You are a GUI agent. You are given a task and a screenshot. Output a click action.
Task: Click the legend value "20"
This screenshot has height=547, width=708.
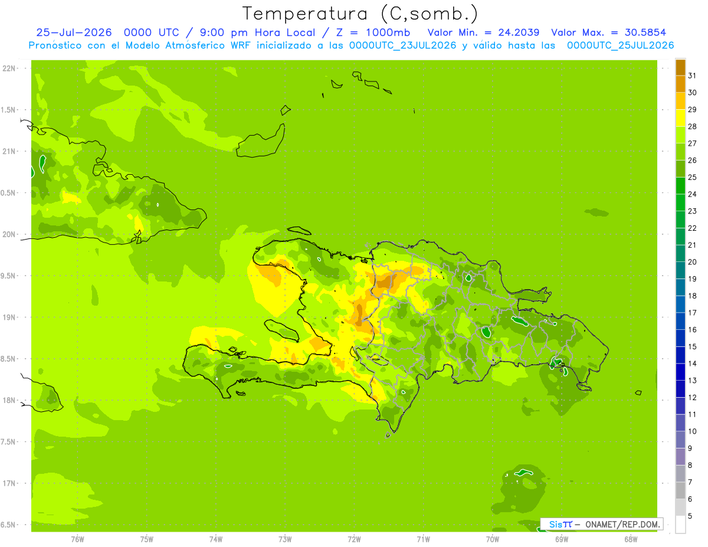(692, 262)
